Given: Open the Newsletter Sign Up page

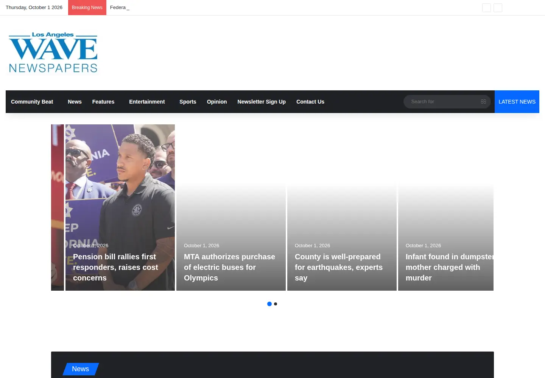Looking at the screenshot, I should click(x=262, y=102).
